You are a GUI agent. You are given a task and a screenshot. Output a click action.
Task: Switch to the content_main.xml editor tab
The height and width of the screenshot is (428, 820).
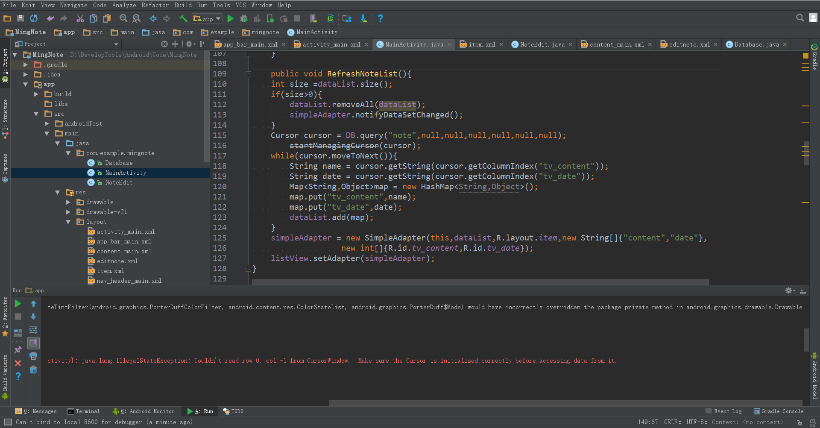tap(616, 44)
